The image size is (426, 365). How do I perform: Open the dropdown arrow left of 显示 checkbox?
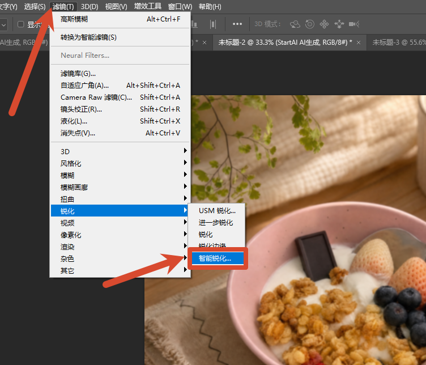(x=3, y=25)
